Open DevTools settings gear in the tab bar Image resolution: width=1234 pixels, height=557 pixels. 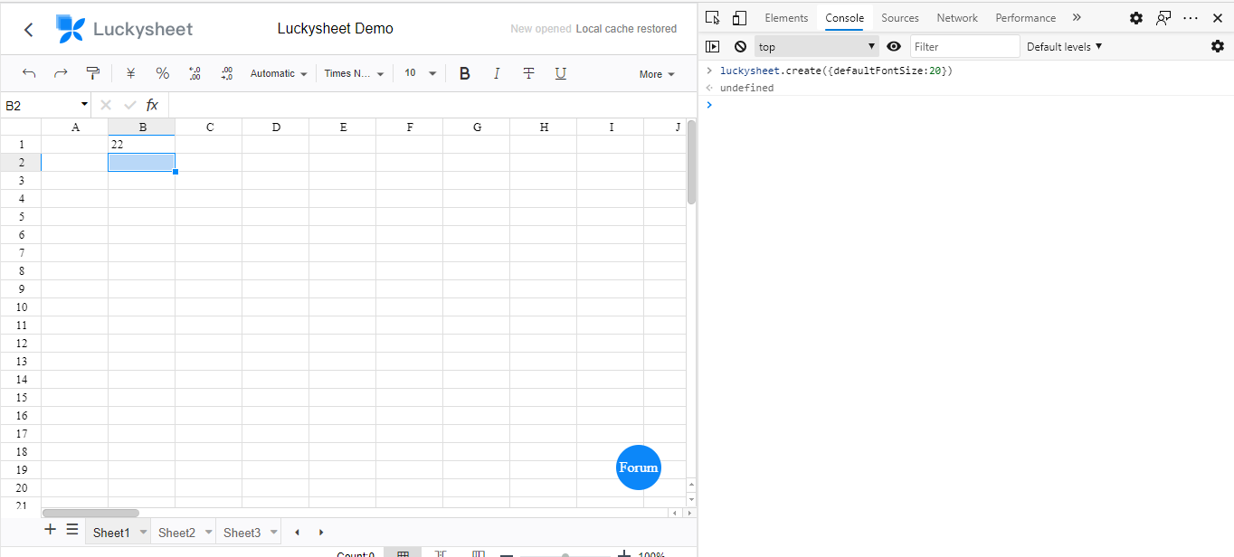(1136, 18)
